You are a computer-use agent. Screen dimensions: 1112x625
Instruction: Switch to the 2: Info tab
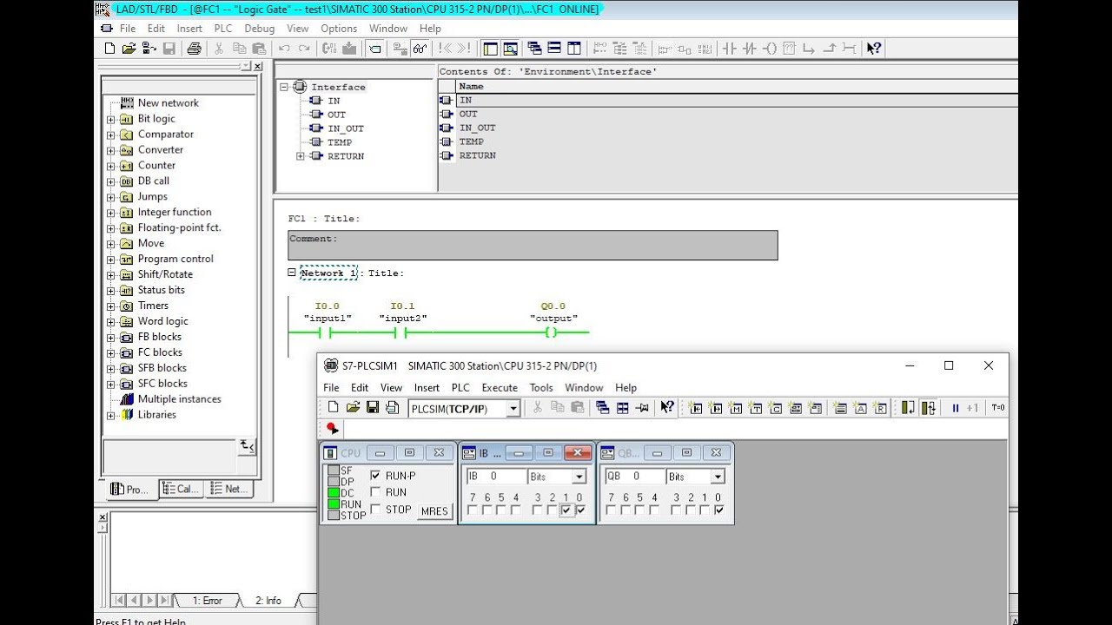tap(268, 601)
